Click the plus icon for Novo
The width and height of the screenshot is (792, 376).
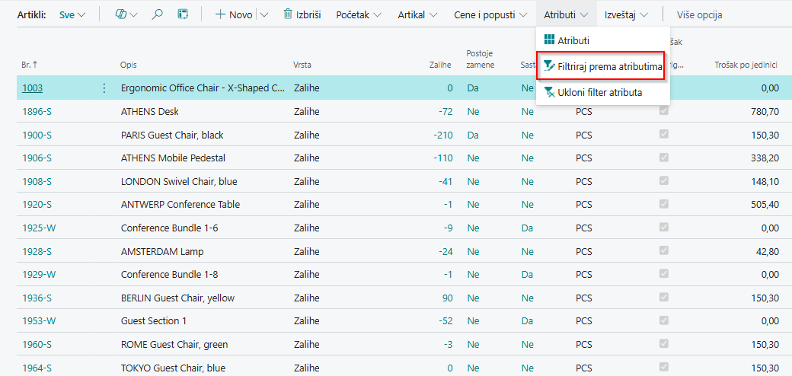220,14
